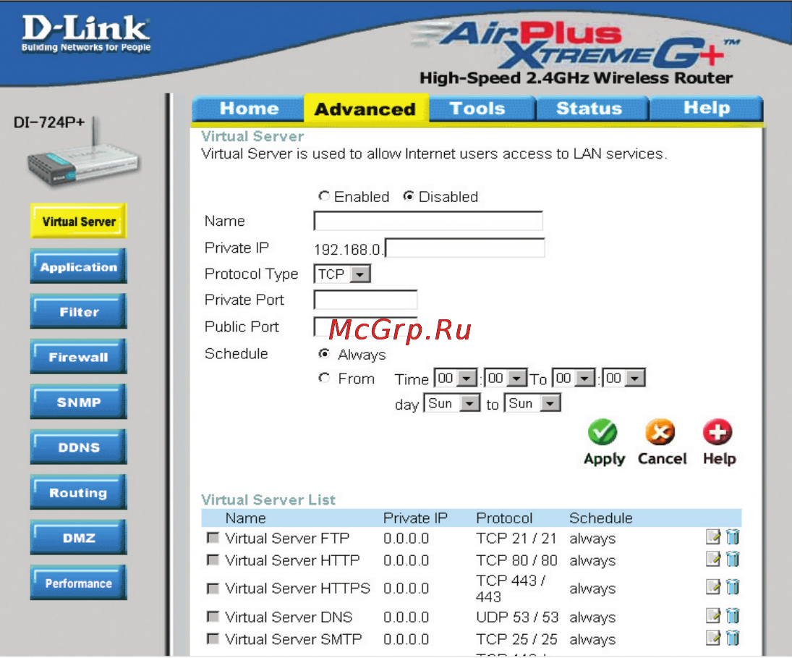The height and width of the screenshot is (658, 792).
Task: Open the Routing sidebar page
Action: [x=78, y=492]
